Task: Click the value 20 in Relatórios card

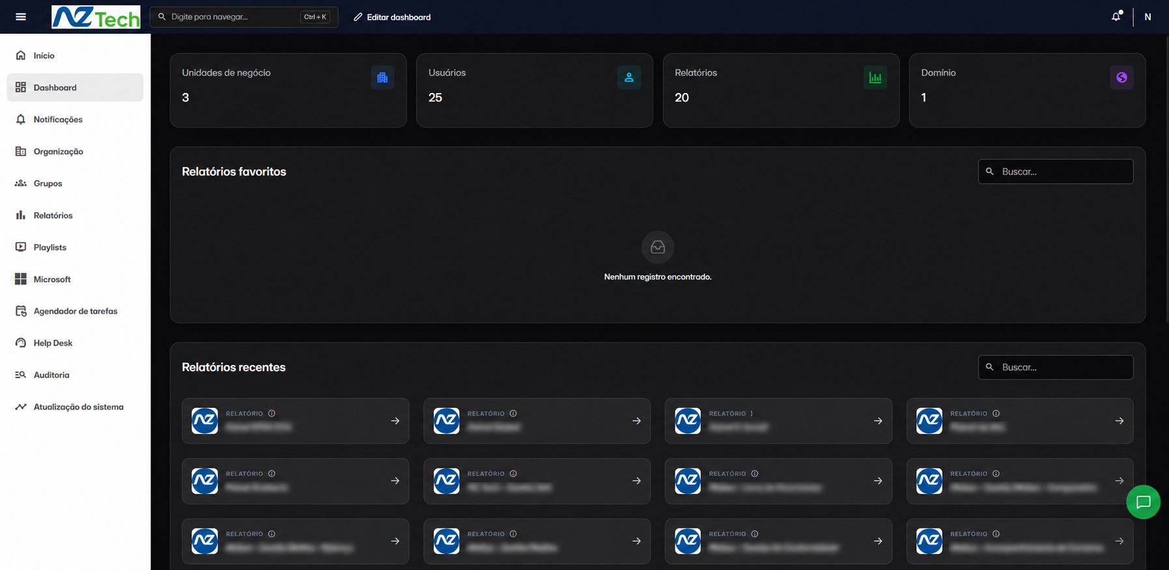Action: pyautogui.click(x=682, y=98)
